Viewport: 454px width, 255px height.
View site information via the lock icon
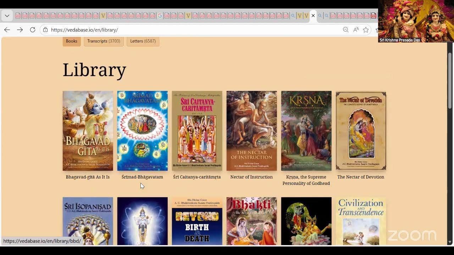pos(45,30)
